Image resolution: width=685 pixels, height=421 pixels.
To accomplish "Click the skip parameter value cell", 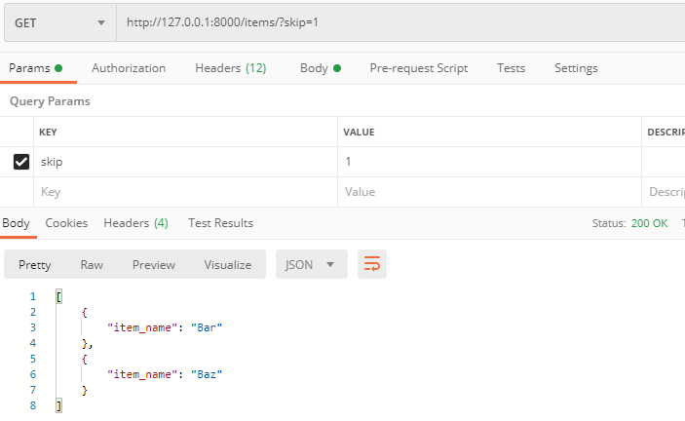I will (487, 162).
